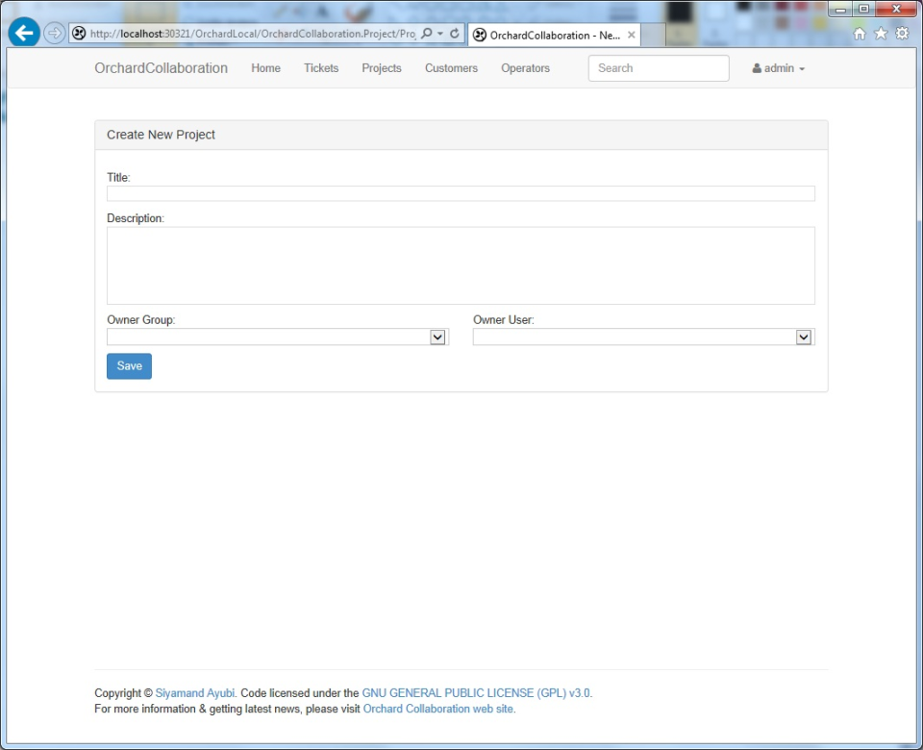923x750 pixels.
Task: Open browser tools gear icon
Action: click(902, 34)
